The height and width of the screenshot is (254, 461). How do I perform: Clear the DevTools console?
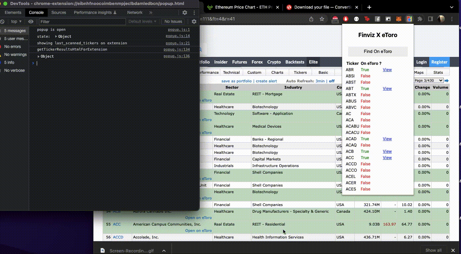(2, 21)
